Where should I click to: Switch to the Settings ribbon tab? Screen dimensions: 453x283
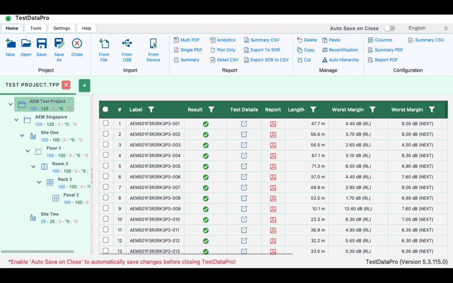pos(62,28)
